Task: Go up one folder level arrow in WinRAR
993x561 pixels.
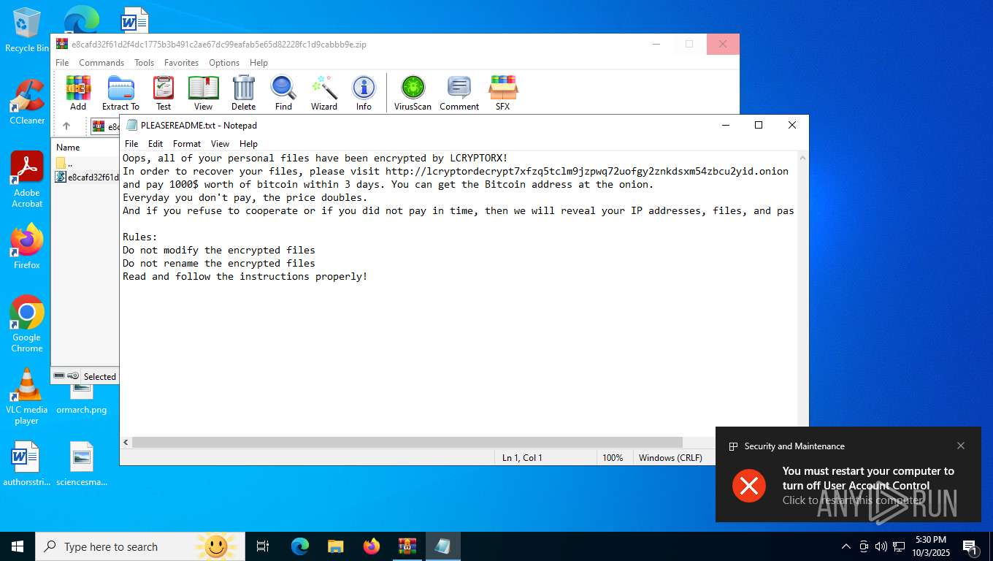Action: (66, 126)
